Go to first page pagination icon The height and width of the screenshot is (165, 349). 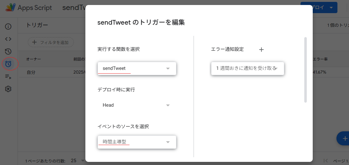(x=326, y=161)
